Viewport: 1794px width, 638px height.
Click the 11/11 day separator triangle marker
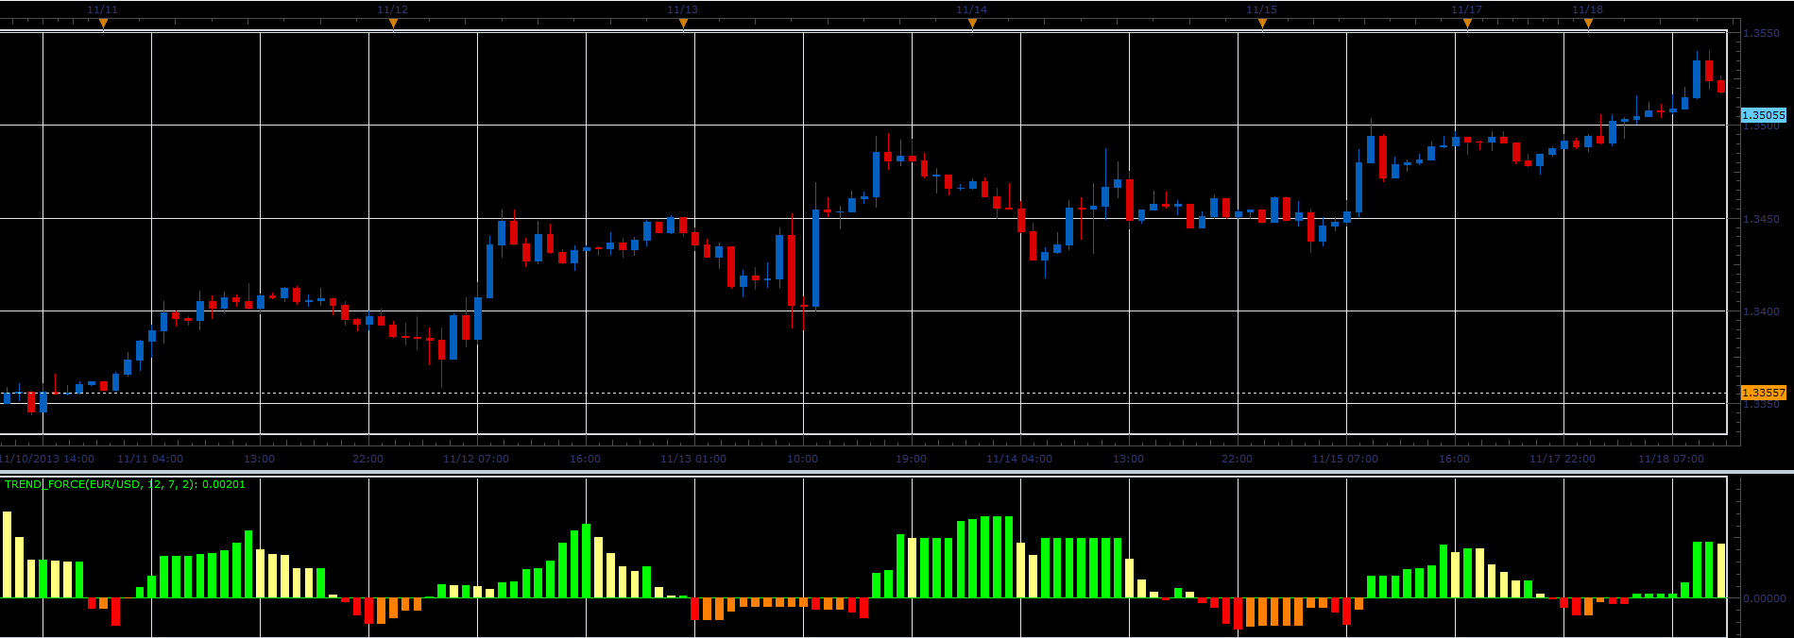103,24
